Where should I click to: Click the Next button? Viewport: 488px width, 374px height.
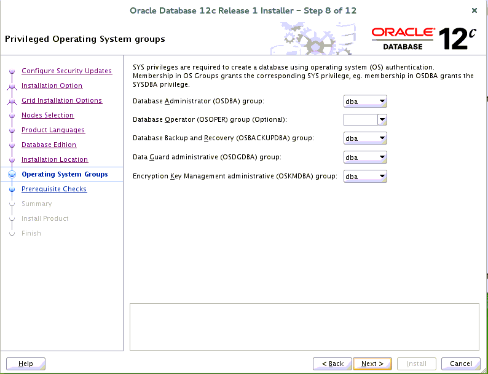[x=372, y=364]
